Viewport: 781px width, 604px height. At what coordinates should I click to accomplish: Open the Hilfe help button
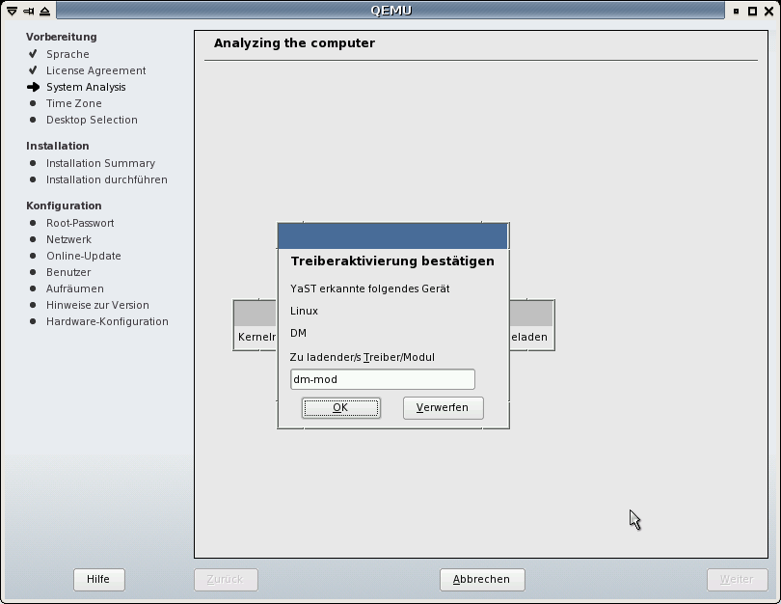point(98,580)
